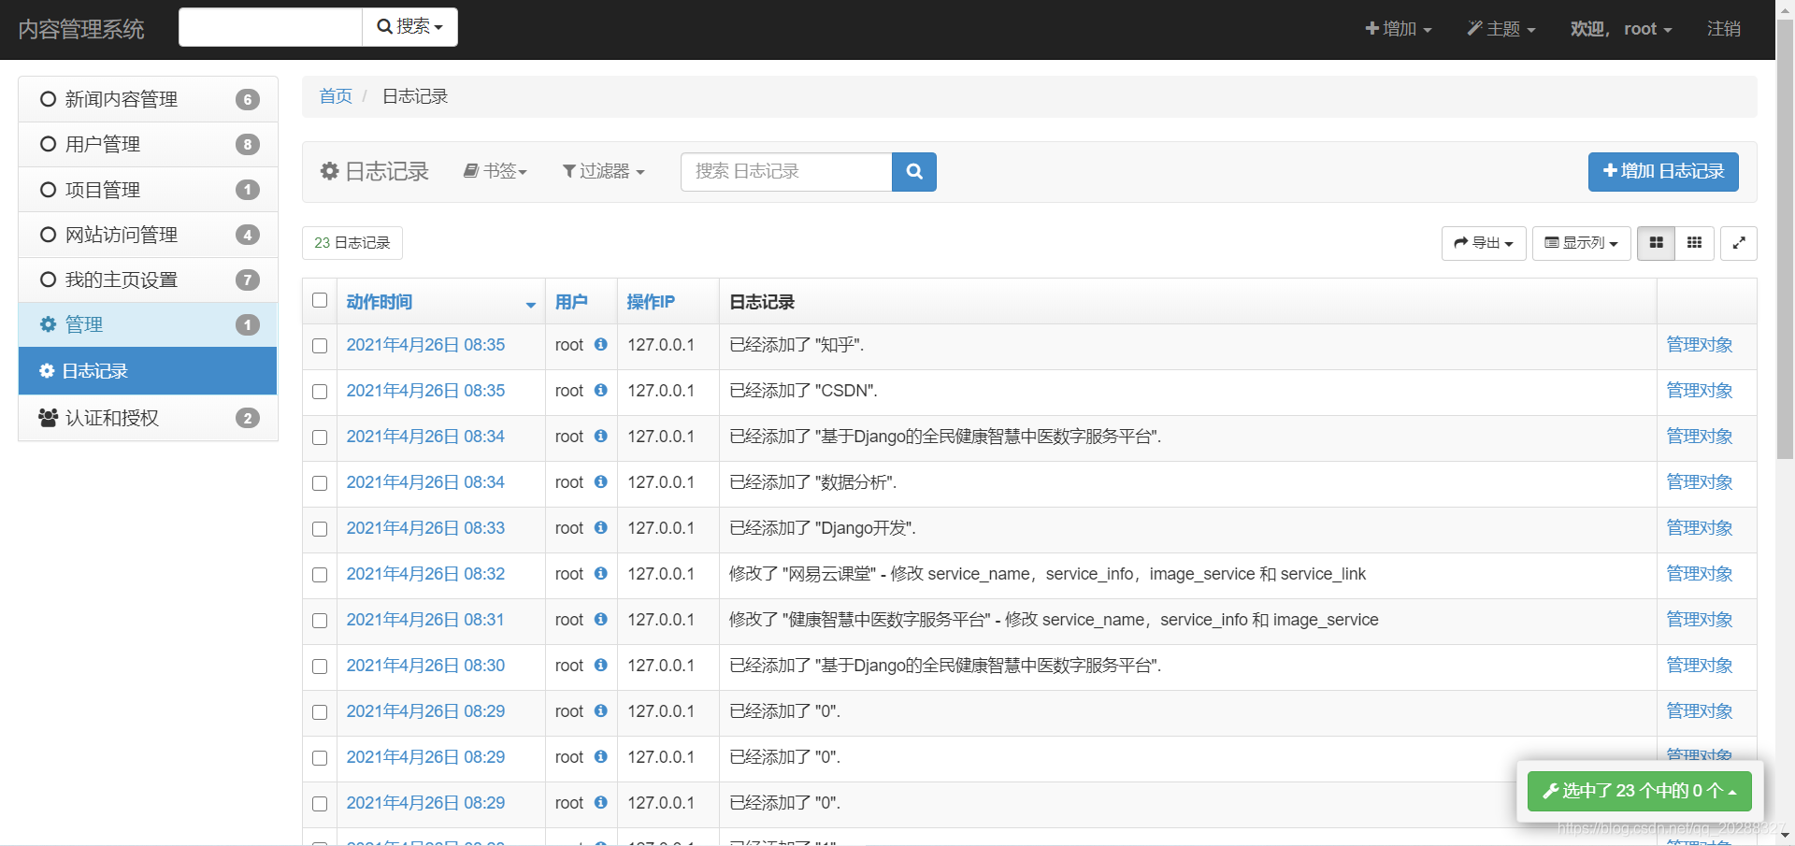Go to 首页 via breadcrumb

pos(336,96)
